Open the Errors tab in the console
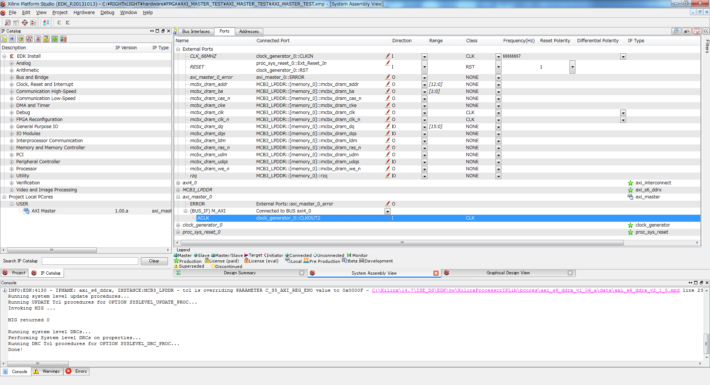 pyautogui.click(x=77, y=371)
